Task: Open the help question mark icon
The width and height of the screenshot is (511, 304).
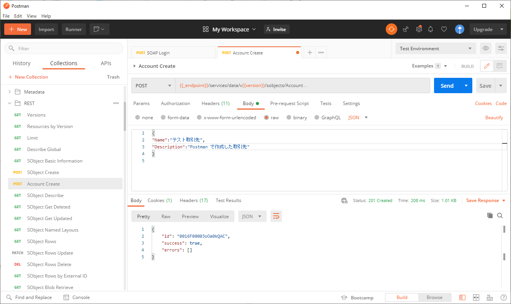Action: [504, 297]
